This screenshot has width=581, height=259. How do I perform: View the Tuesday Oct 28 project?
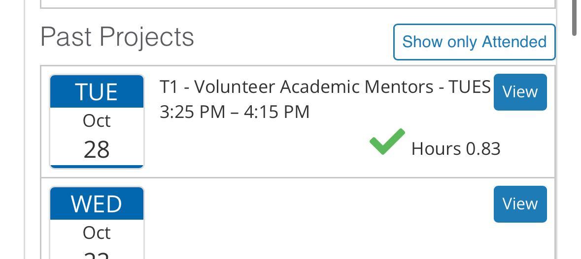[520, 92]
